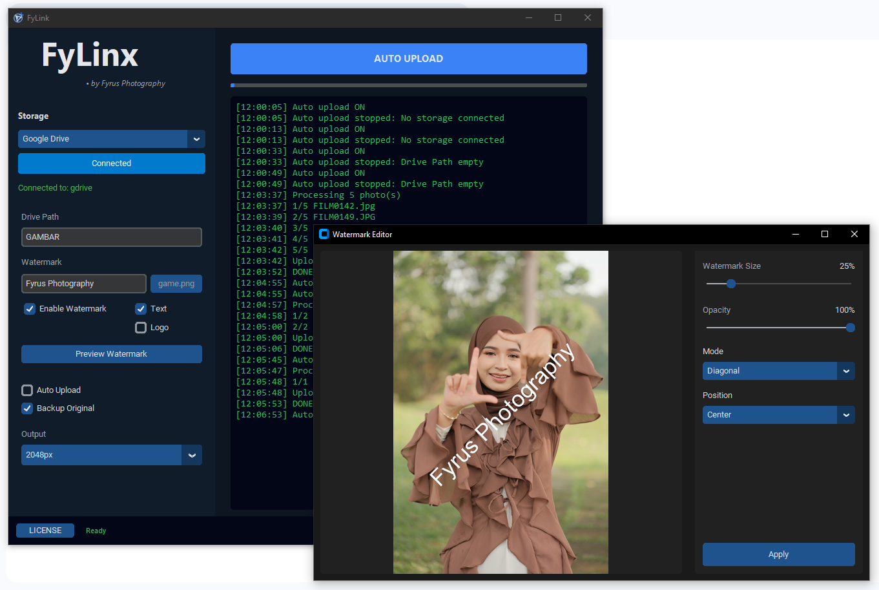This screenshot has width=879, height=590.
Task: Toggle the Text watermark checkbox
Action: point(141,309)
